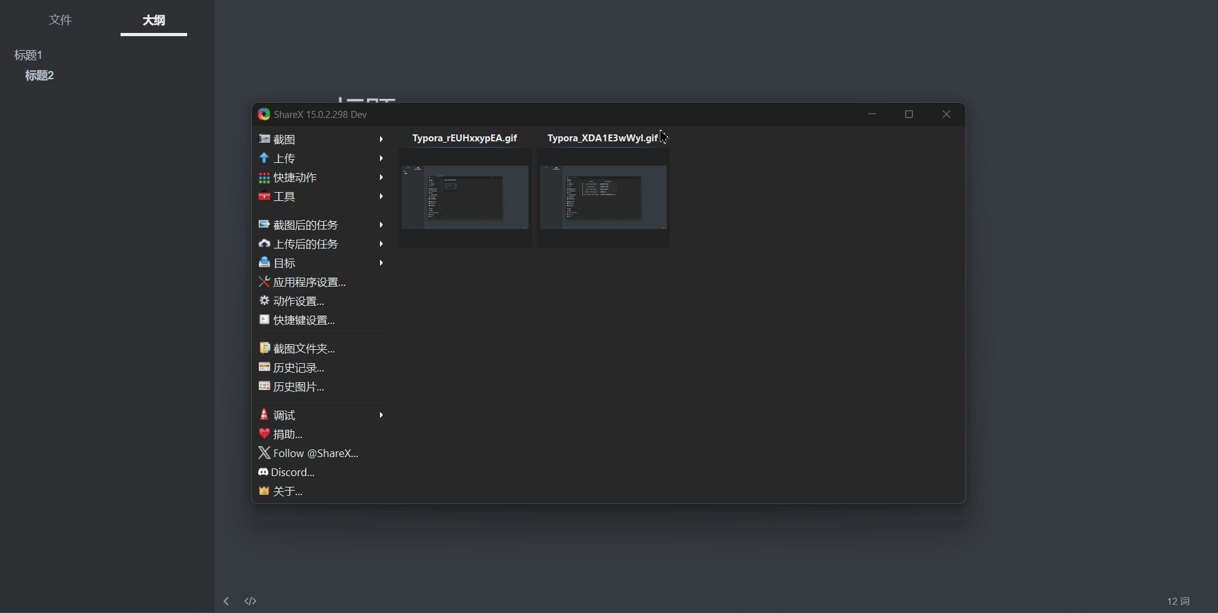
Task: Click the Typora_XDA1E3wWyl.gif file name
Action: pos(603,138)
